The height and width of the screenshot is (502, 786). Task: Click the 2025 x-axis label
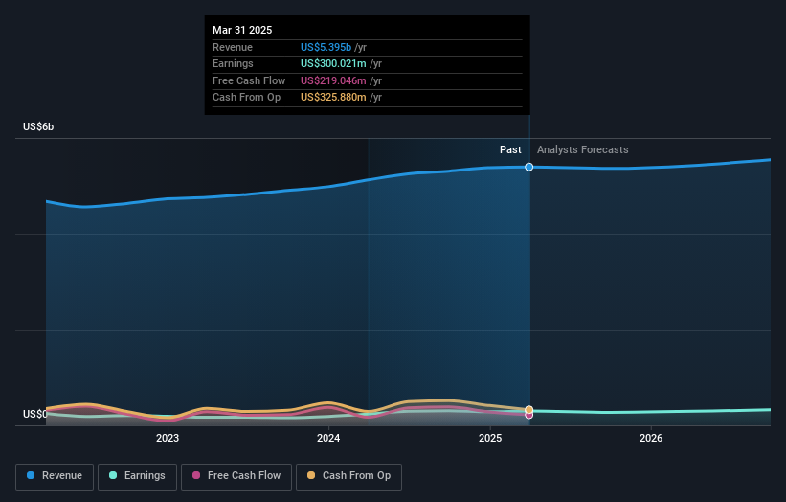(x=490, y=439)
